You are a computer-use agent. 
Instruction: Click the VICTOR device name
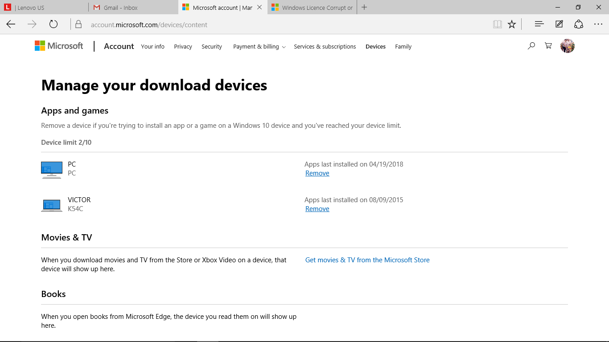pyautogui.click(x=79, y=200)
